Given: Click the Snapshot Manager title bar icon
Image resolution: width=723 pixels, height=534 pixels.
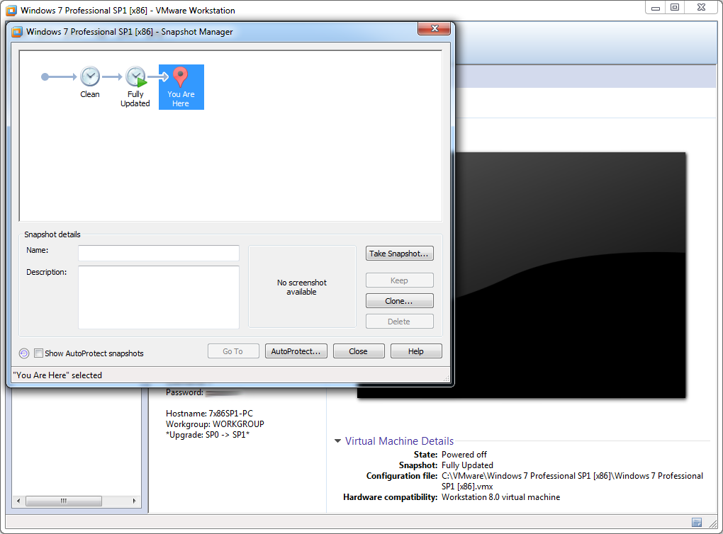Looking at the screenshot, I should (x=16, y=31).
